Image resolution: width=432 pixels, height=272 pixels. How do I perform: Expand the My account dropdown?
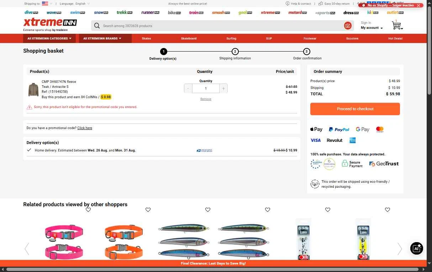click(x=372, y=28)
